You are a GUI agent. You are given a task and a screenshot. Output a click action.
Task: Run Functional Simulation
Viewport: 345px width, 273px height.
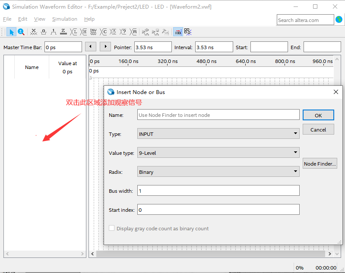click(x=145, y=32)
